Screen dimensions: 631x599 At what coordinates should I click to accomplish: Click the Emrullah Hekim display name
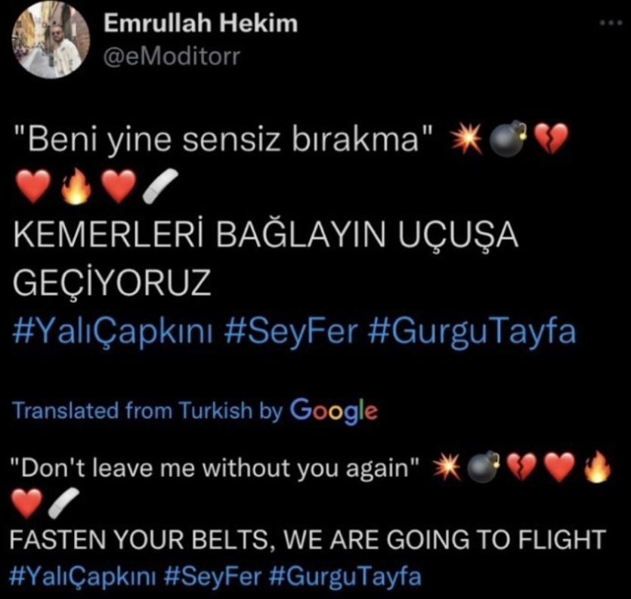click(200, 23)
